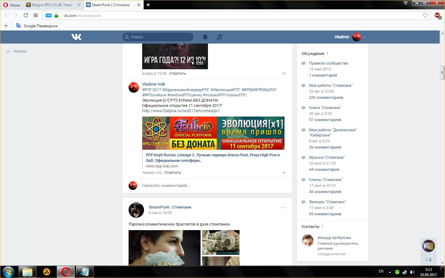Open the Правила сообщества discussion
445x278 pixels.
pos(328,63)
